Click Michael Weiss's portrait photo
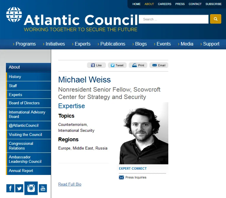The height and width of the screenshot is (198, 226). point(144,133)
